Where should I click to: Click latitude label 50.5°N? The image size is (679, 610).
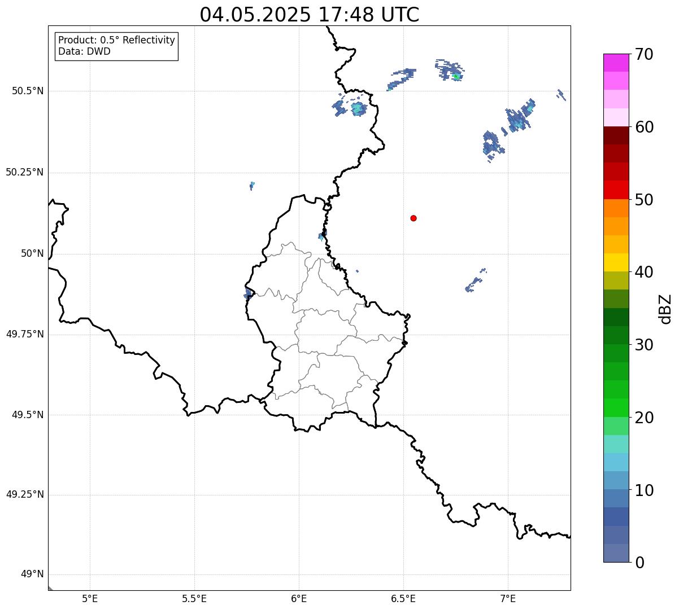[28, 91]
